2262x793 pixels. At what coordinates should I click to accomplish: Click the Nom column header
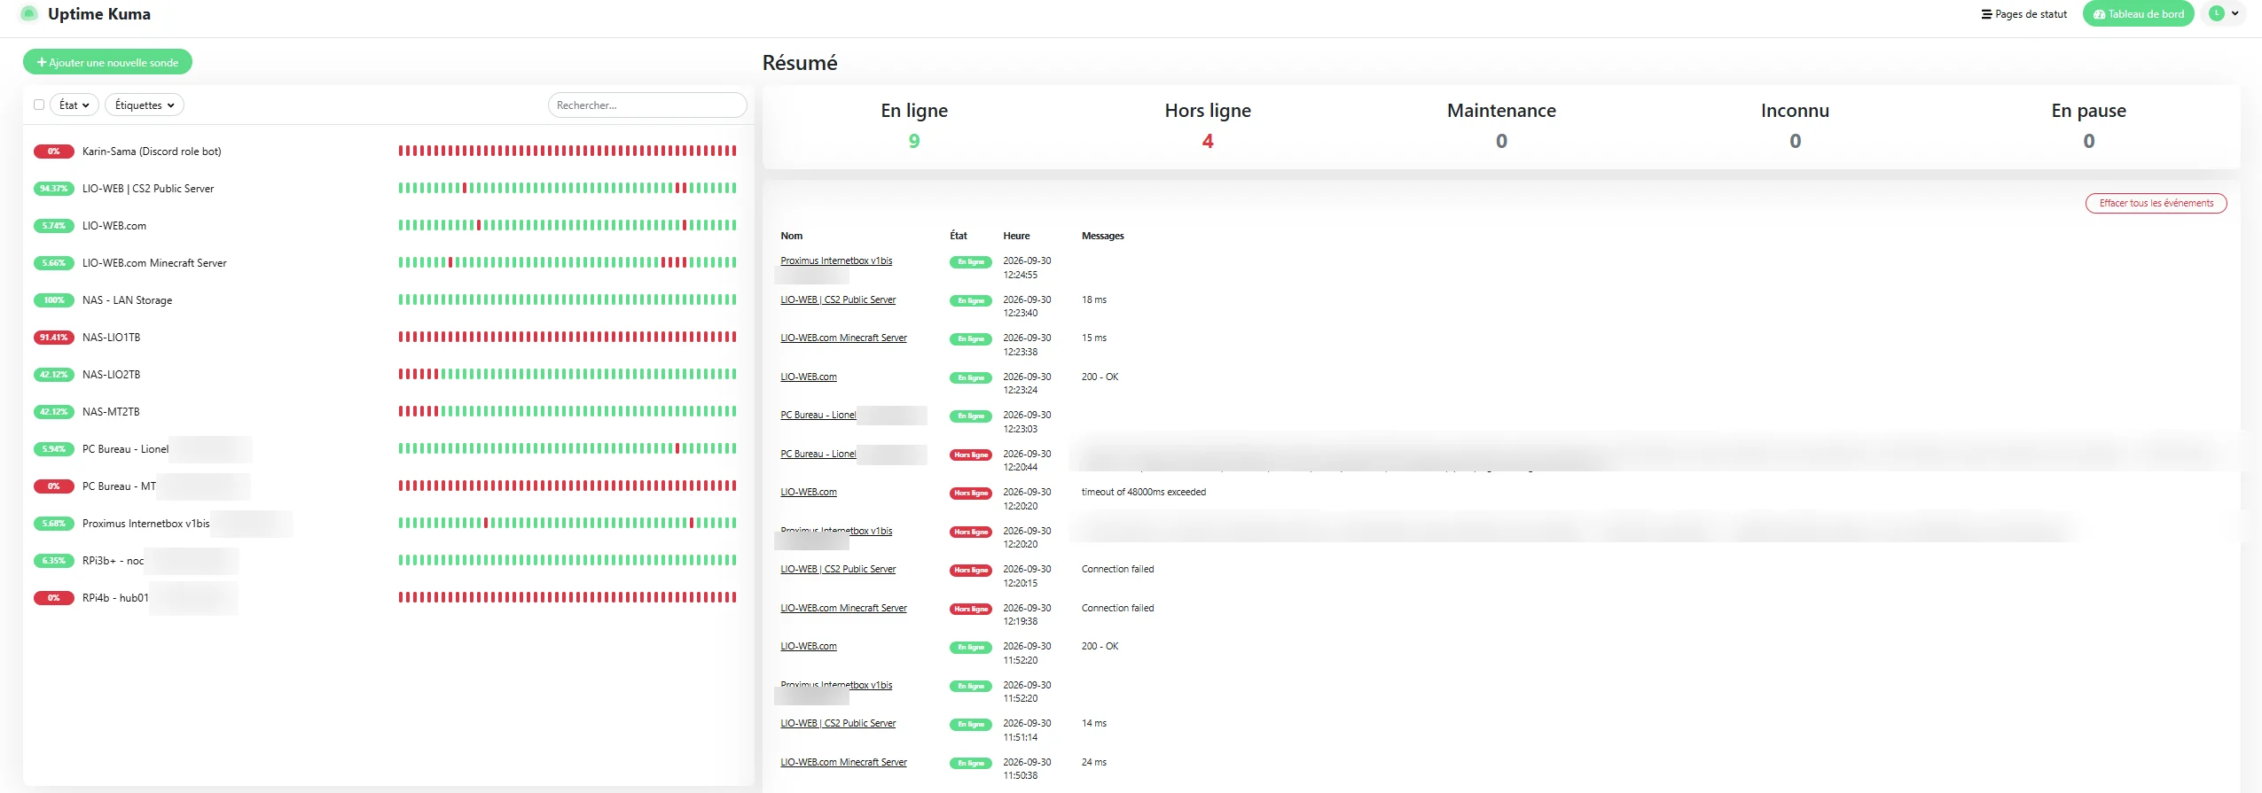click(791, 237)
